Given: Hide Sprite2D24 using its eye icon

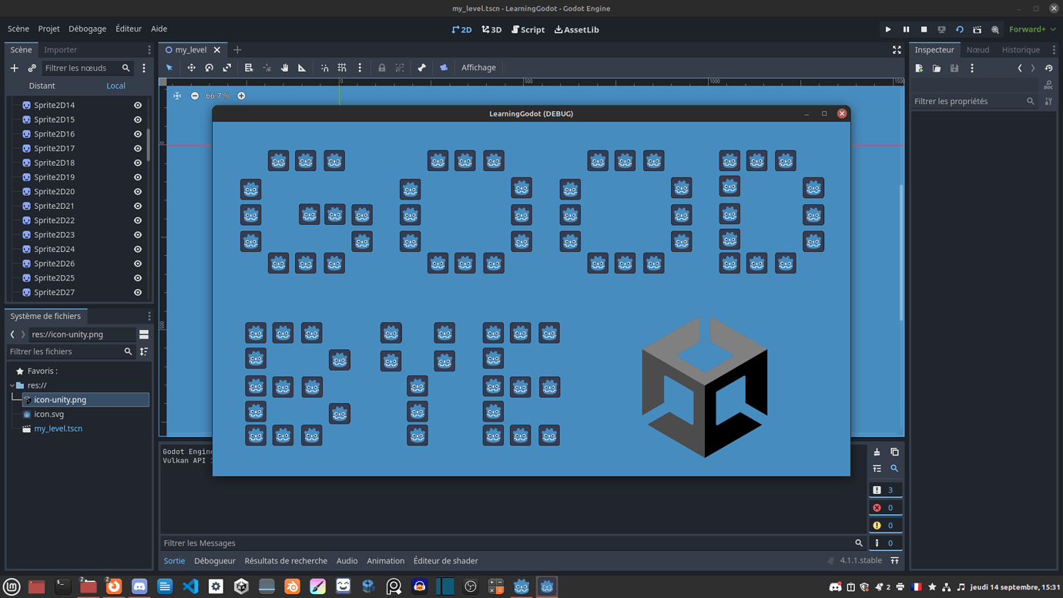Looking at the screenshot, I should pyautogui.click(x=137, y=249).
